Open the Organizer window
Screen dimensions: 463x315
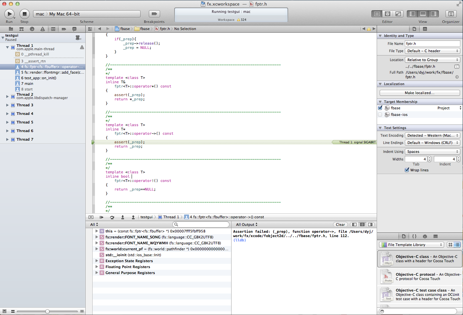pyautogui.click(x=450, y=14)
